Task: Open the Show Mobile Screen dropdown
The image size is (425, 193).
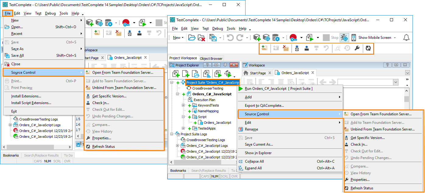Action: pos(395,37)
